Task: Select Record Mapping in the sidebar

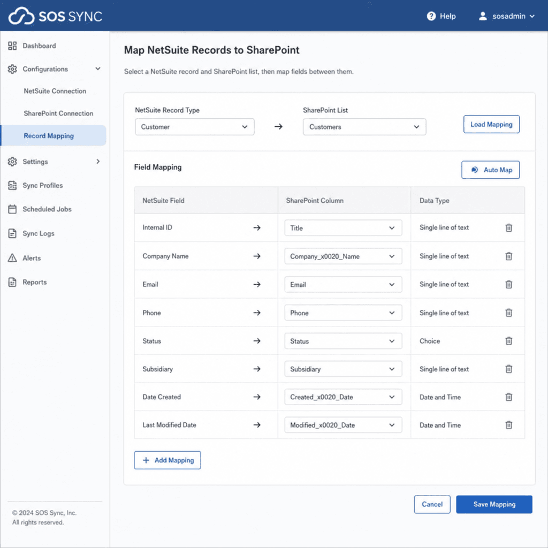Action: click(x=54, y=135)
